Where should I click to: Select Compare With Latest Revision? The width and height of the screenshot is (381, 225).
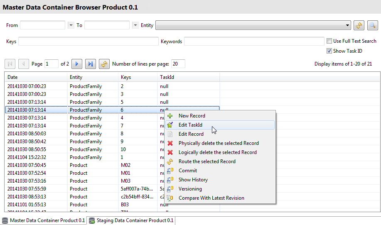211,198
